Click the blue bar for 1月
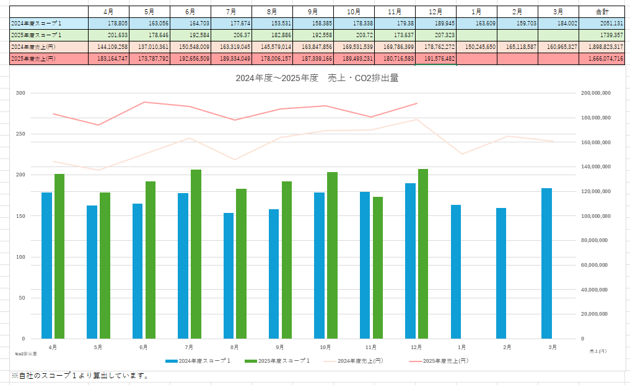The width and height of the screenshot is (630, 385). 455,271
